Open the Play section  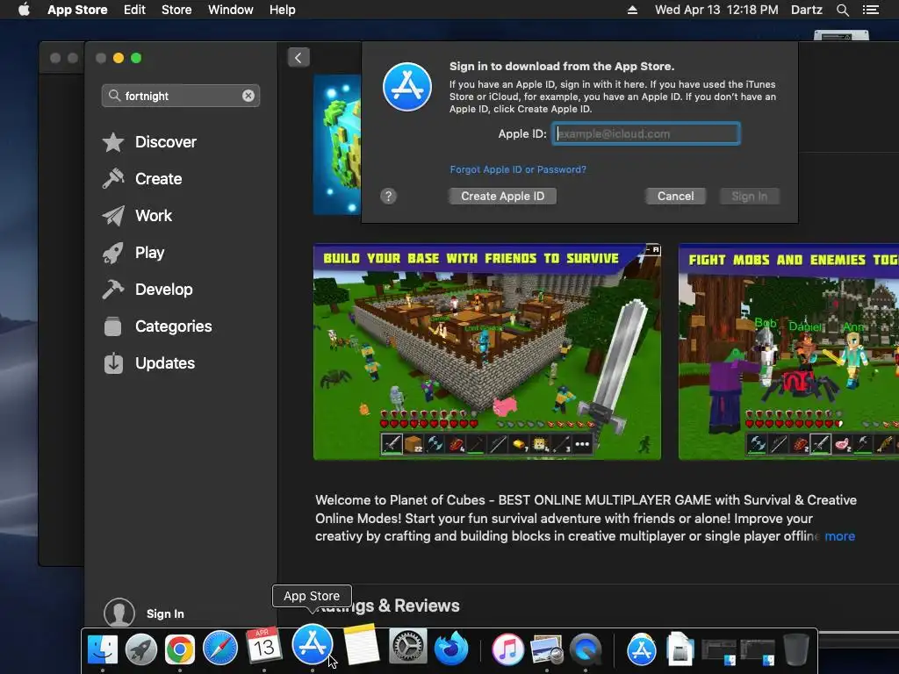[133, 253]
